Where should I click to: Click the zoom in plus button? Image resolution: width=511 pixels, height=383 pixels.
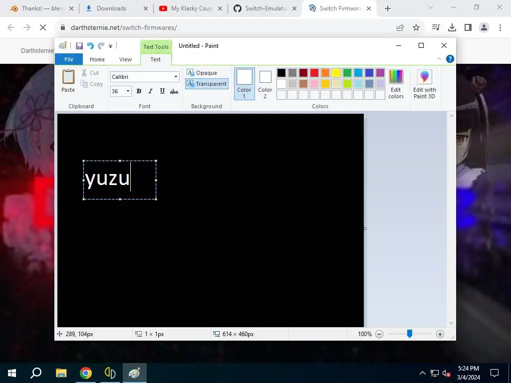click(440, 334)
